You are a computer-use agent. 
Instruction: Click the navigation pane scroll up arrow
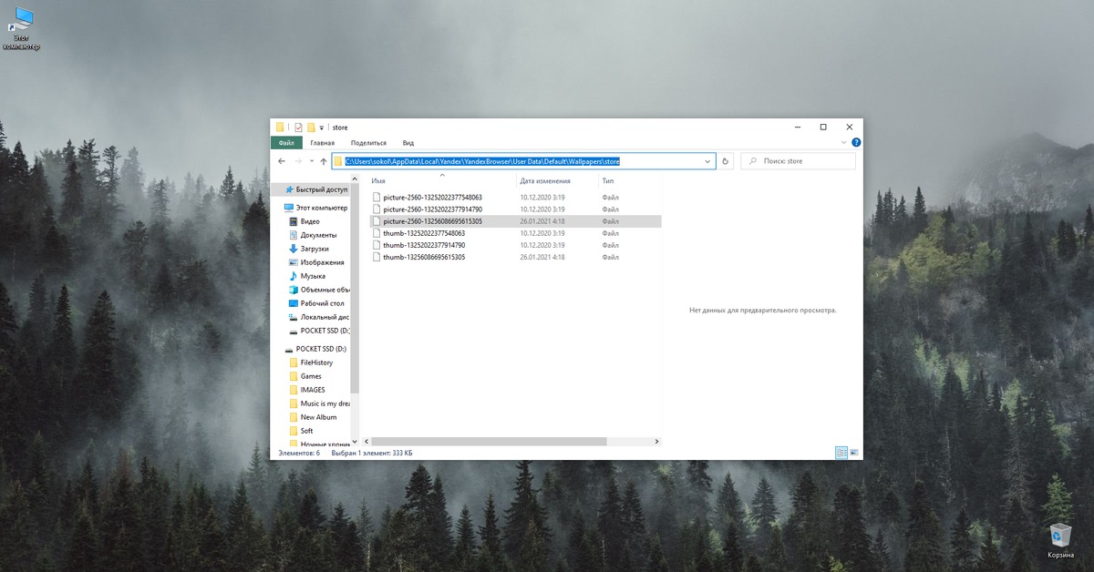pyautogui.click(x=356, y=180)
